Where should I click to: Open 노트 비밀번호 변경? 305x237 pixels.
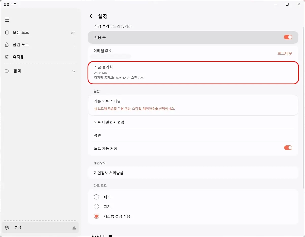(x=193, y=122)
